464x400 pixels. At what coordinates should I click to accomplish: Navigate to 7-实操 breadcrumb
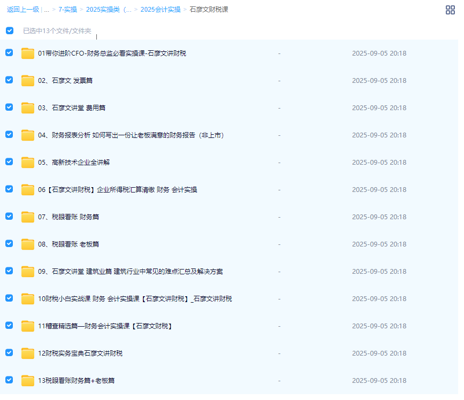point(68,10)
